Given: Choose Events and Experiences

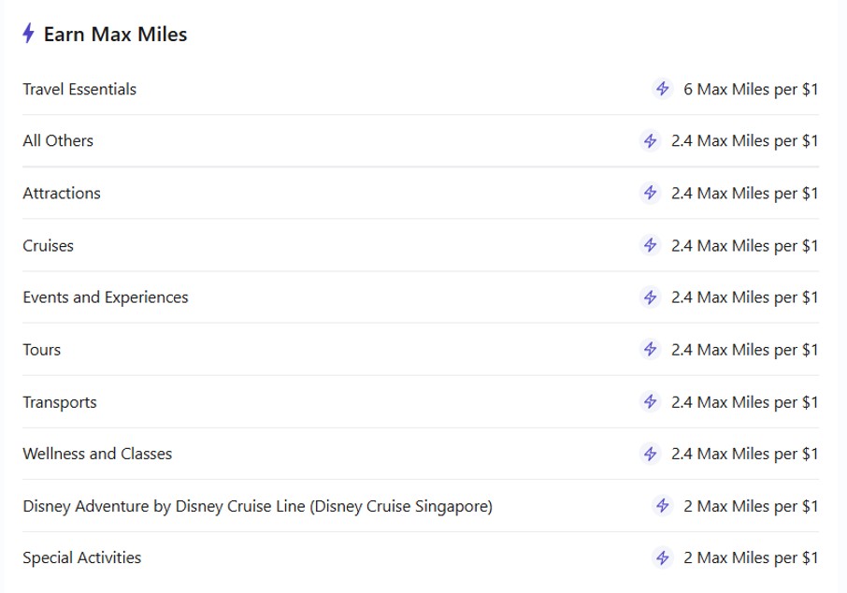Looking at the screenshot, I should (x=106, y=297).
